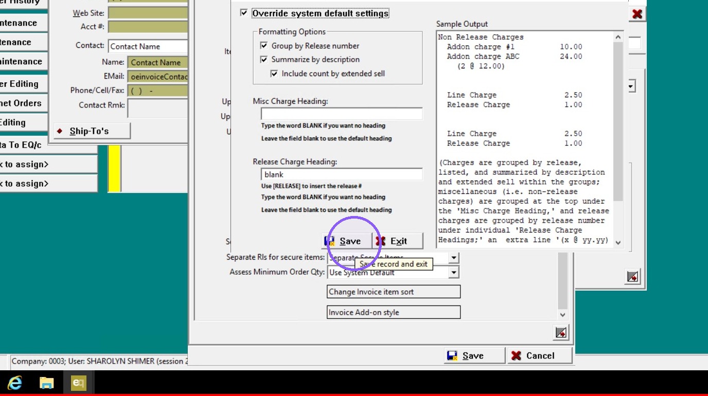Click the exit-door icon below the settings scroll area
This screenshot has width=708, height=396.
[x=561, y=333]
